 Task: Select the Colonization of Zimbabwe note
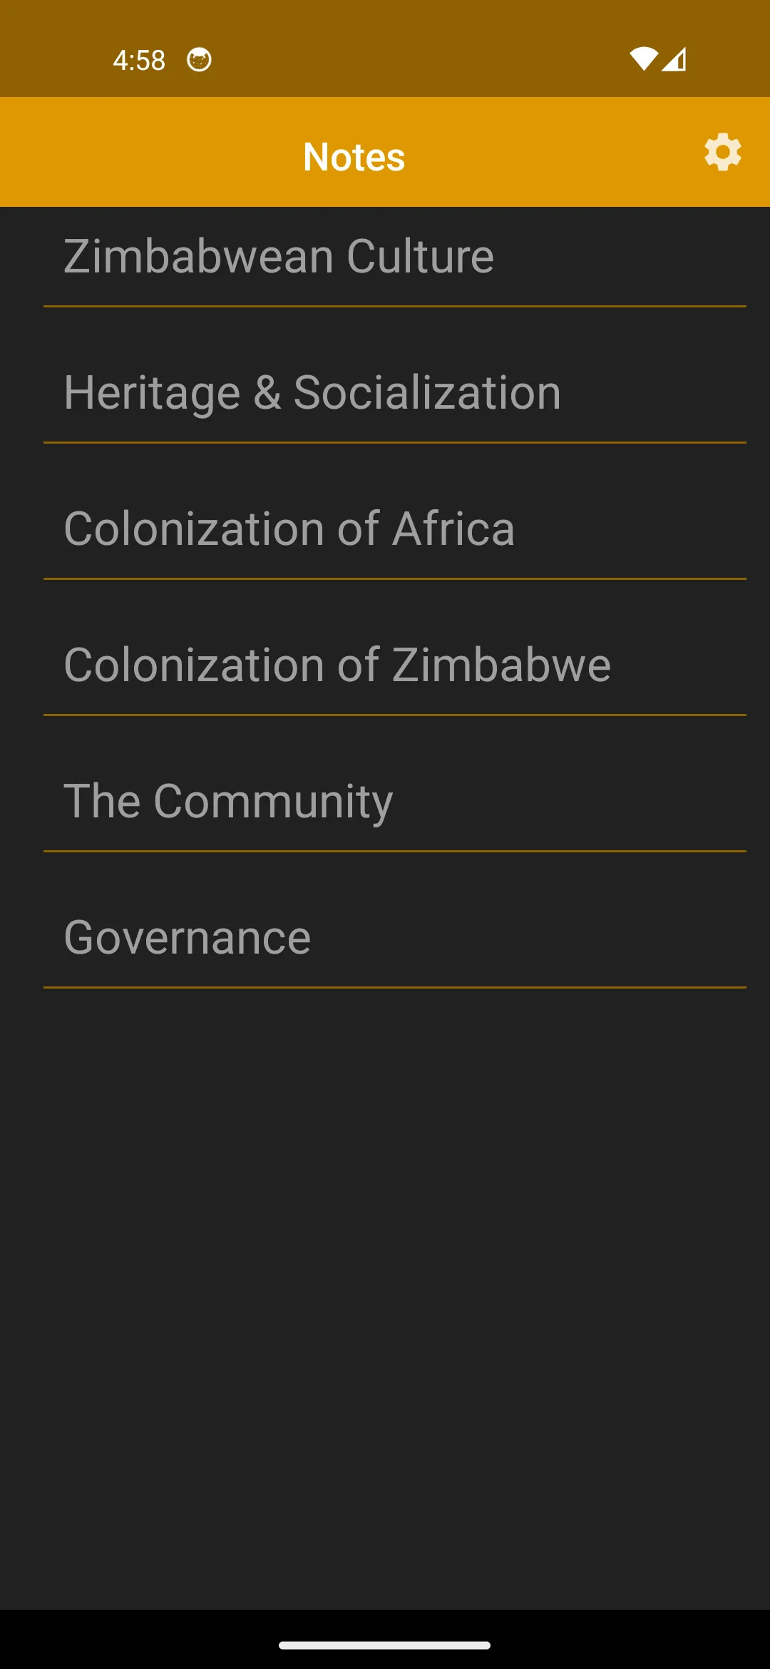click(x=395, y=665)
